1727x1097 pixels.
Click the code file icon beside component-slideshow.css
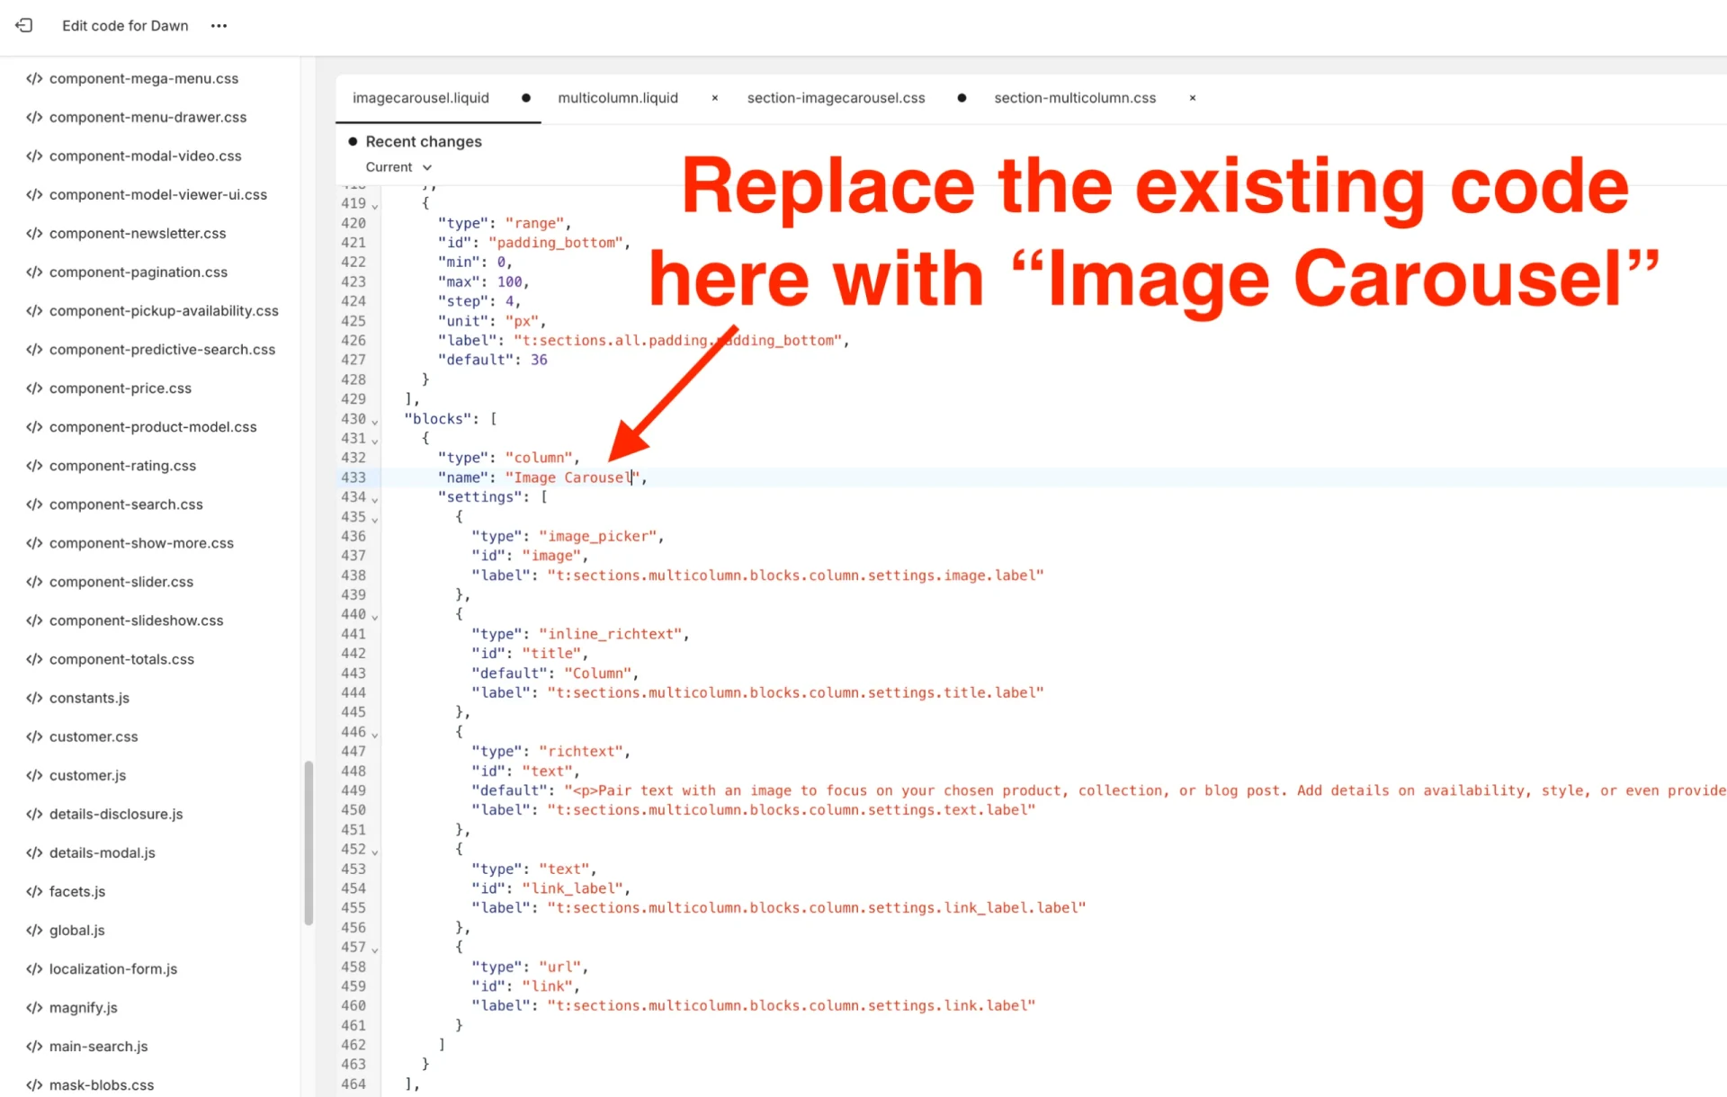point(34,620)
